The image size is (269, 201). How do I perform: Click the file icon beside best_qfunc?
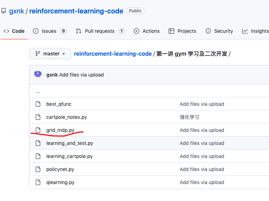[38, 104]
